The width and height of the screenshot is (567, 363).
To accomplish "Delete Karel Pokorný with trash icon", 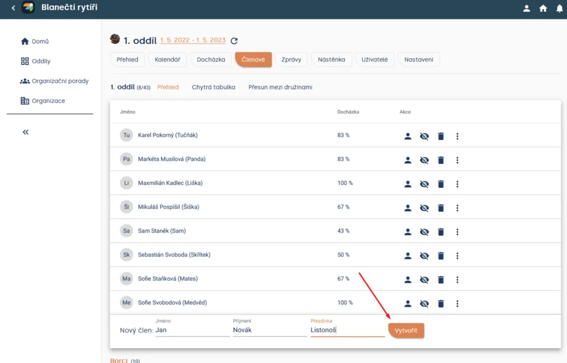I will pos(441,136).
